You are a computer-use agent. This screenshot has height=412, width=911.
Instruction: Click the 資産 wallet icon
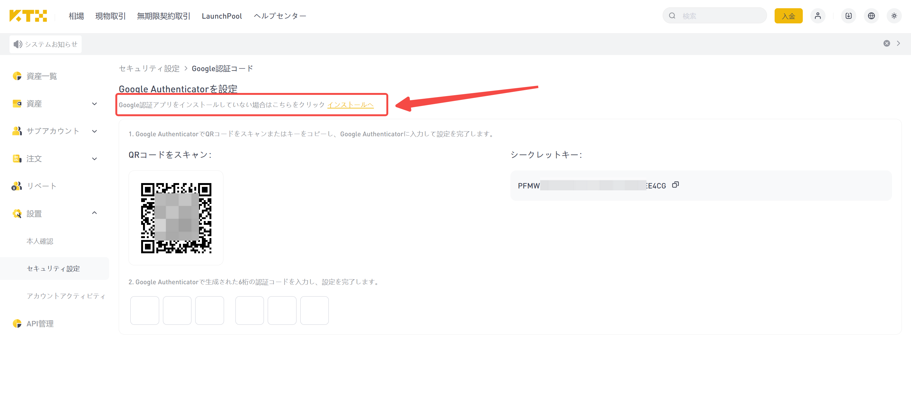pyautogui.click(x=17, y=103)
